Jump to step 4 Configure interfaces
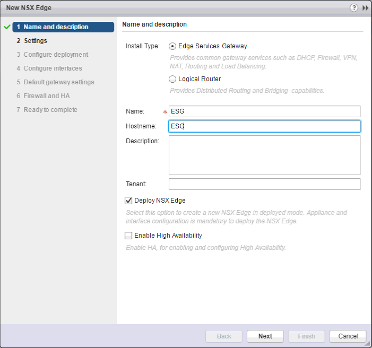This screenshot has height=348, width=372. point(53,68)
